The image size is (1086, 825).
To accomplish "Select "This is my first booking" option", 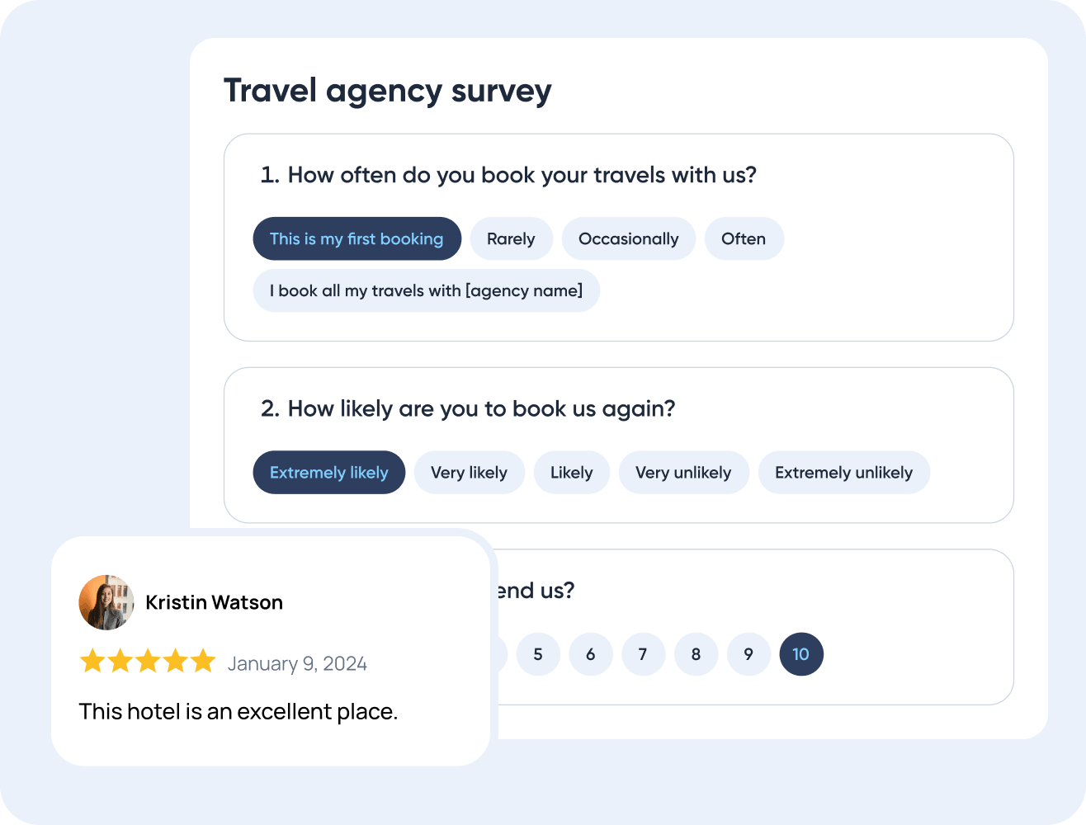I will (356, 238).
